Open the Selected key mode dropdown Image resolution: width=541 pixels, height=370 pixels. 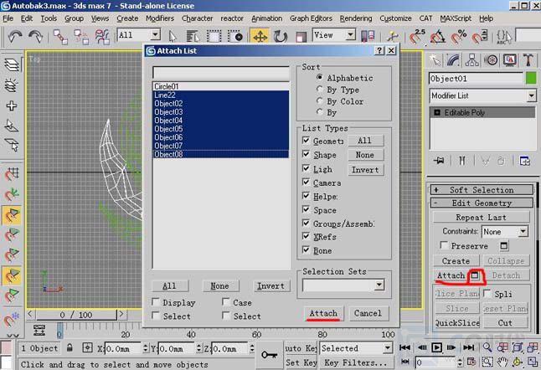tap(388, 348)
